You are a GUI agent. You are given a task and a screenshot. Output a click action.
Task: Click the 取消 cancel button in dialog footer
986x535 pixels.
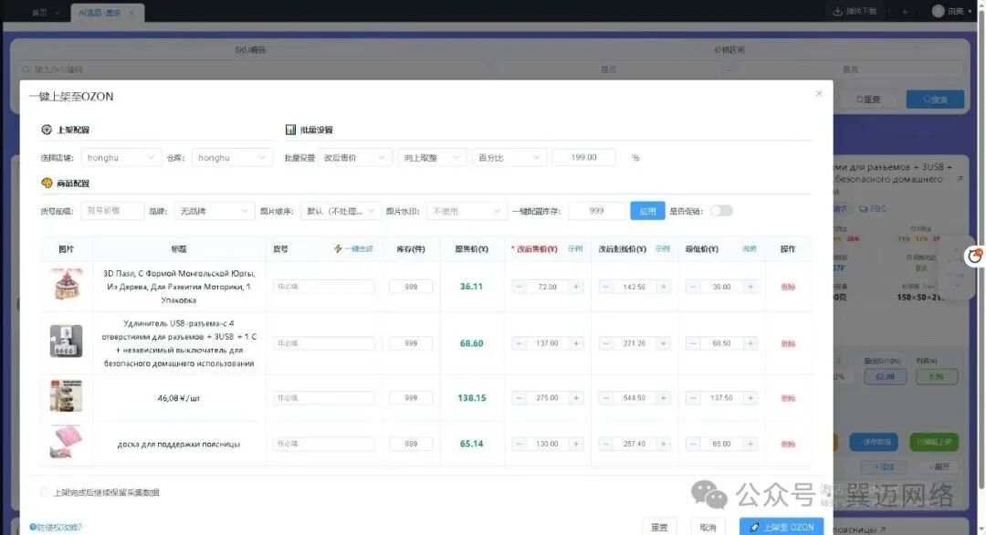[708, 527]
